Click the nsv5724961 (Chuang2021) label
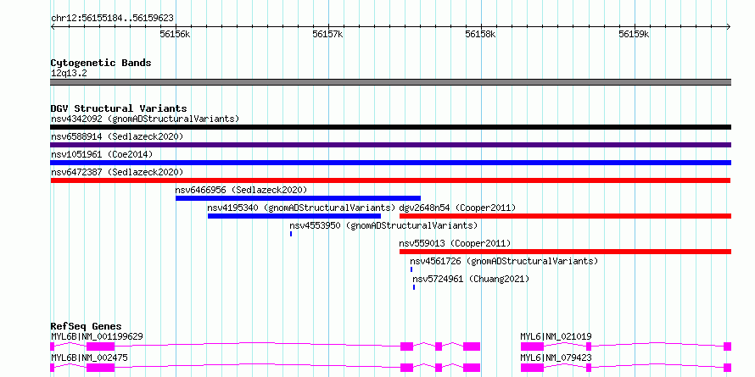 coord(471,279)
